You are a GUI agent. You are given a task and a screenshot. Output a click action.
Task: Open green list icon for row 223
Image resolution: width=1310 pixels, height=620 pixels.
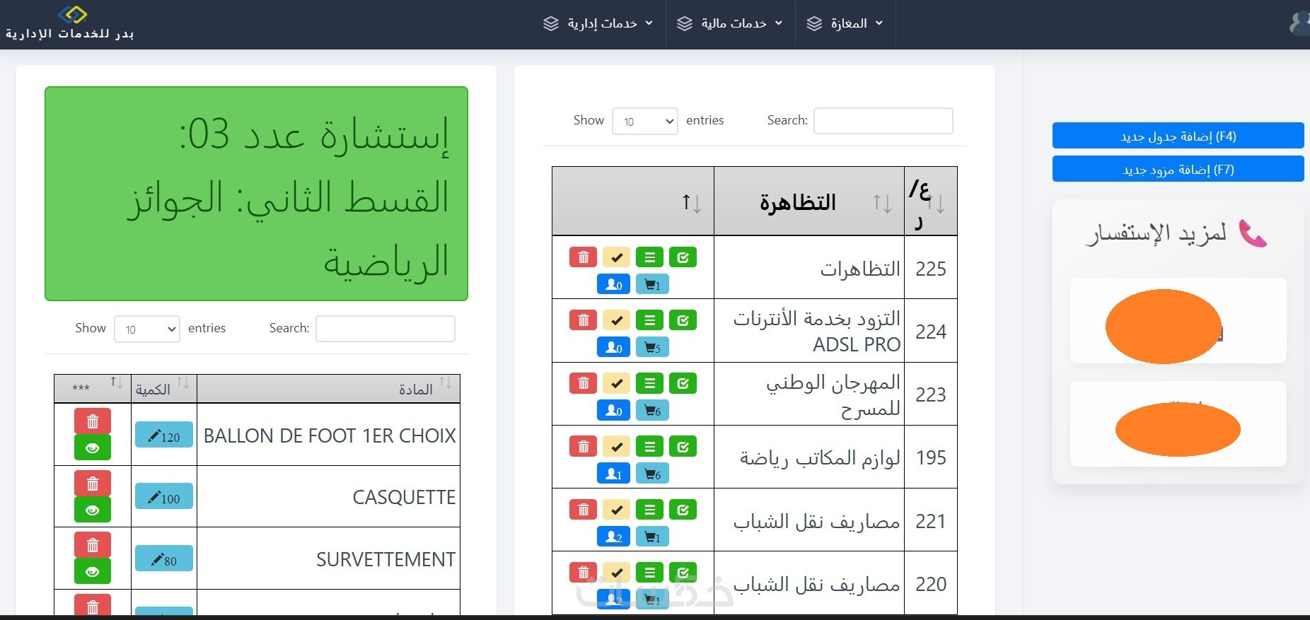[649, 383]
